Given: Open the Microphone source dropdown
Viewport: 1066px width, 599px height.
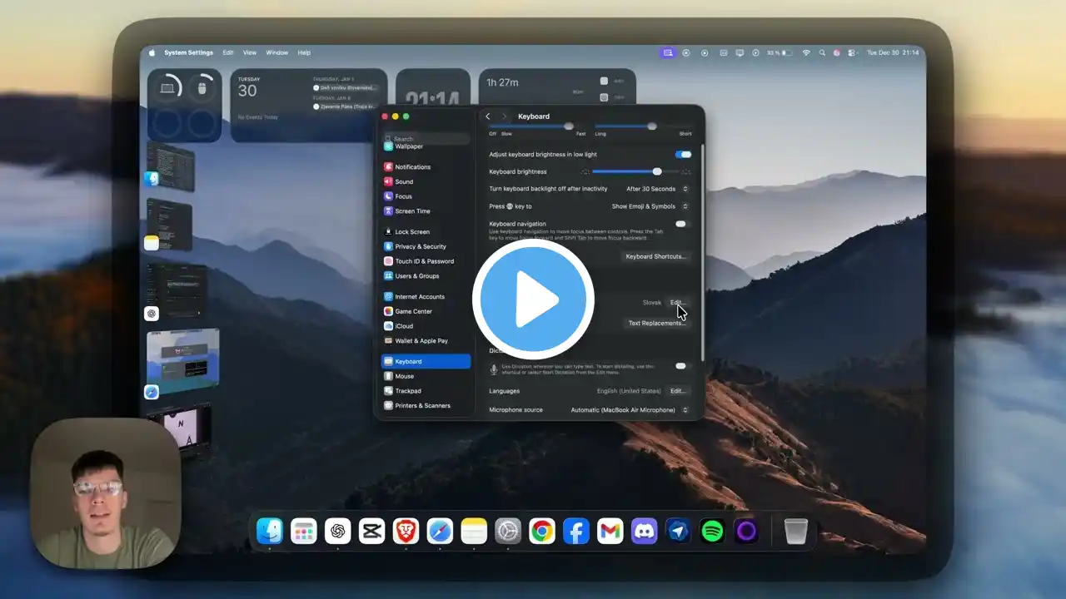Looking at the screenshot, I should pos(630,410).
